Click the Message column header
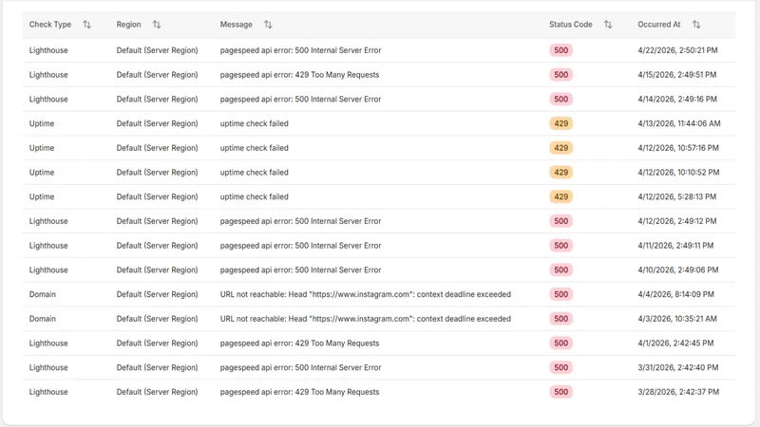 [236, 25]
